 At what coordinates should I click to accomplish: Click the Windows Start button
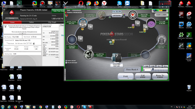[3, 107]
